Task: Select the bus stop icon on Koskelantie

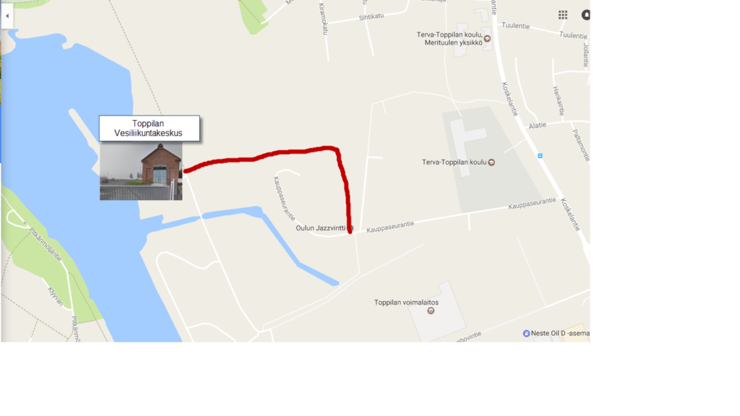Action: [540, 156]
